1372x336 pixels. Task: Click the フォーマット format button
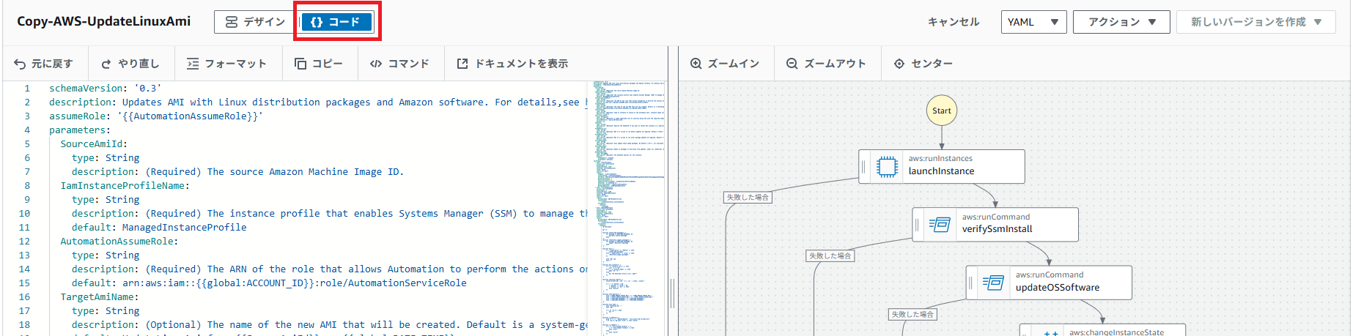(x=226, y=64)
